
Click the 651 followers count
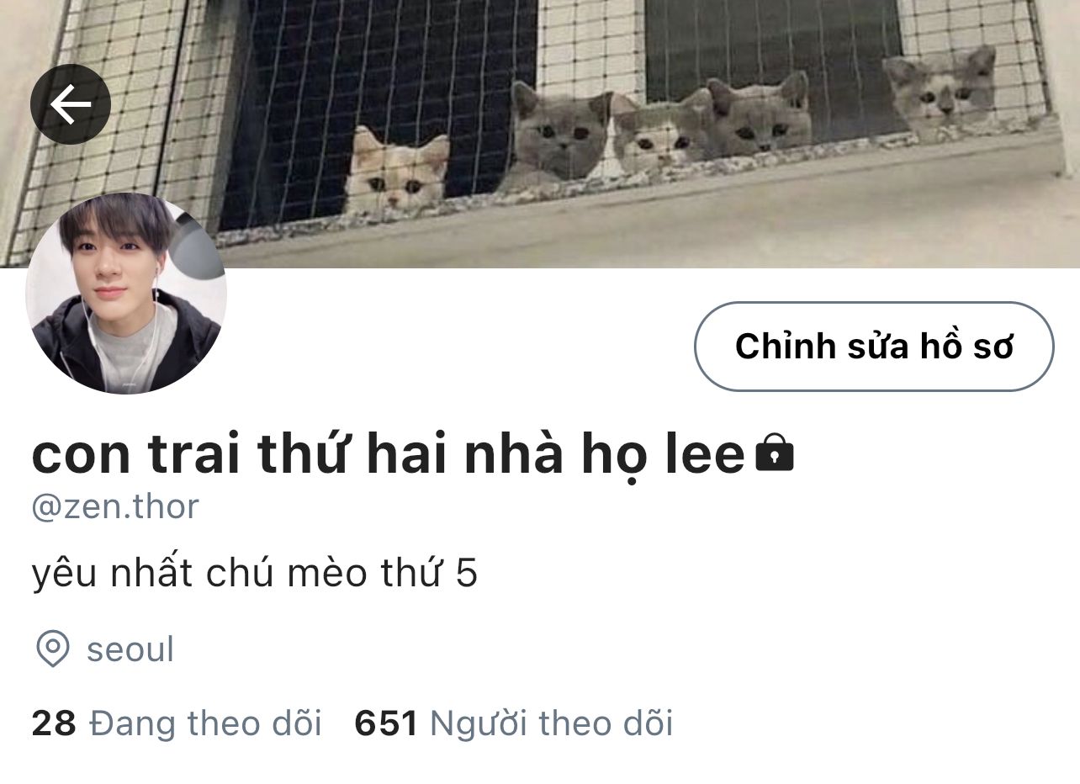pos(386,723)
